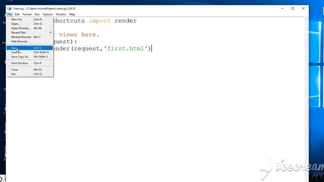Select Module Browser menu entry
Screen dimensions: 324x182
(x=29, y=37)
